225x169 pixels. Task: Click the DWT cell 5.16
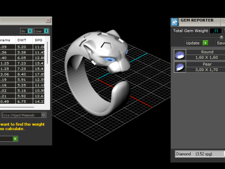click(24, 91)
